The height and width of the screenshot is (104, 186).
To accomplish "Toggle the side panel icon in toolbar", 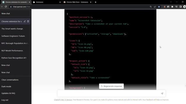I will pos(180,7).
